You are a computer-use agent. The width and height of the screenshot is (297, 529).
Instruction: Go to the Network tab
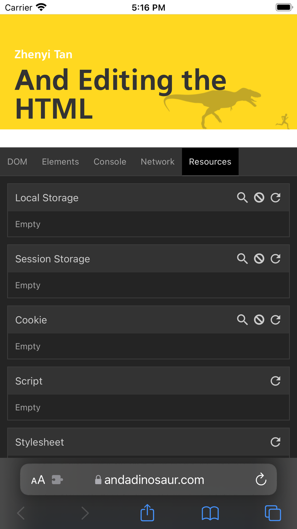(x=158, y=162)
